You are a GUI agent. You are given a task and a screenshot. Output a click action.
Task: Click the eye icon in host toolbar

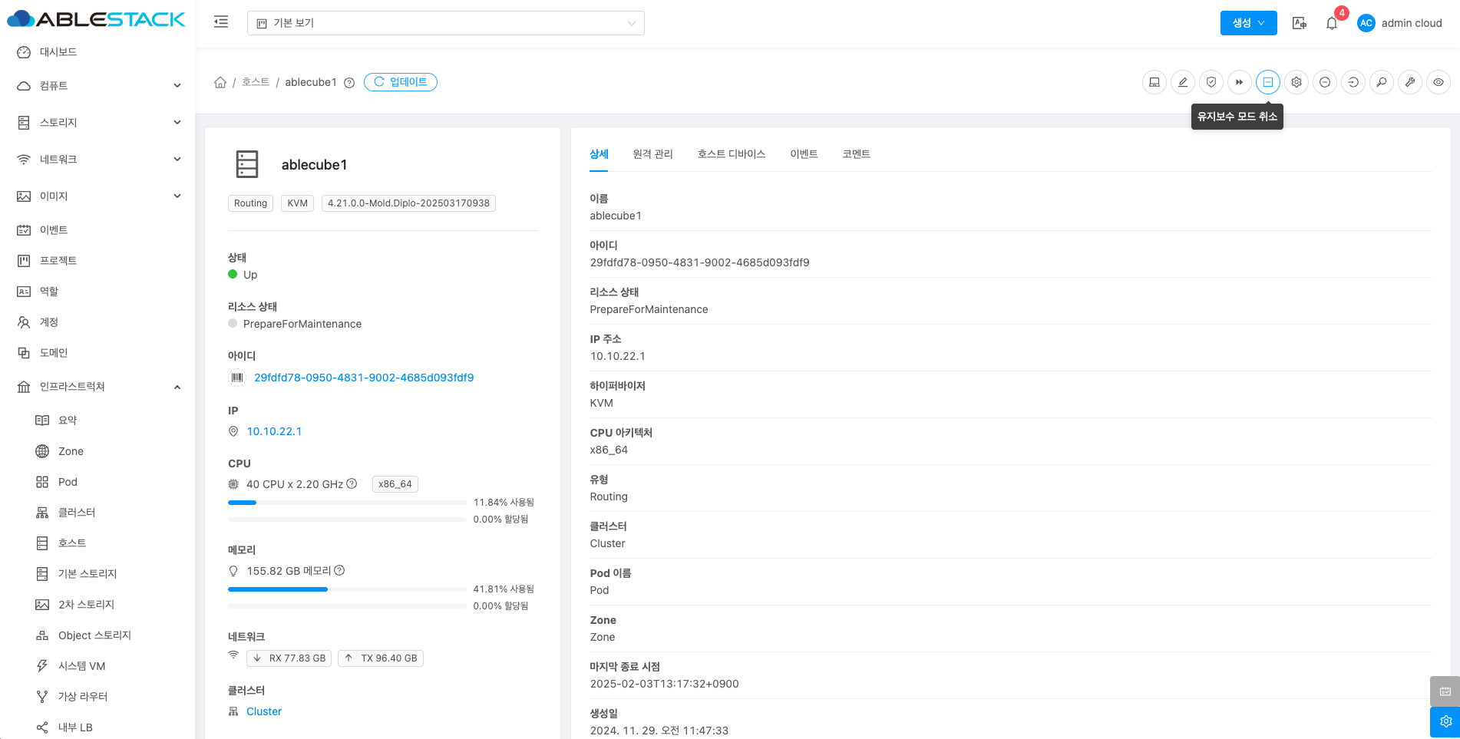tap(1438, 82)
